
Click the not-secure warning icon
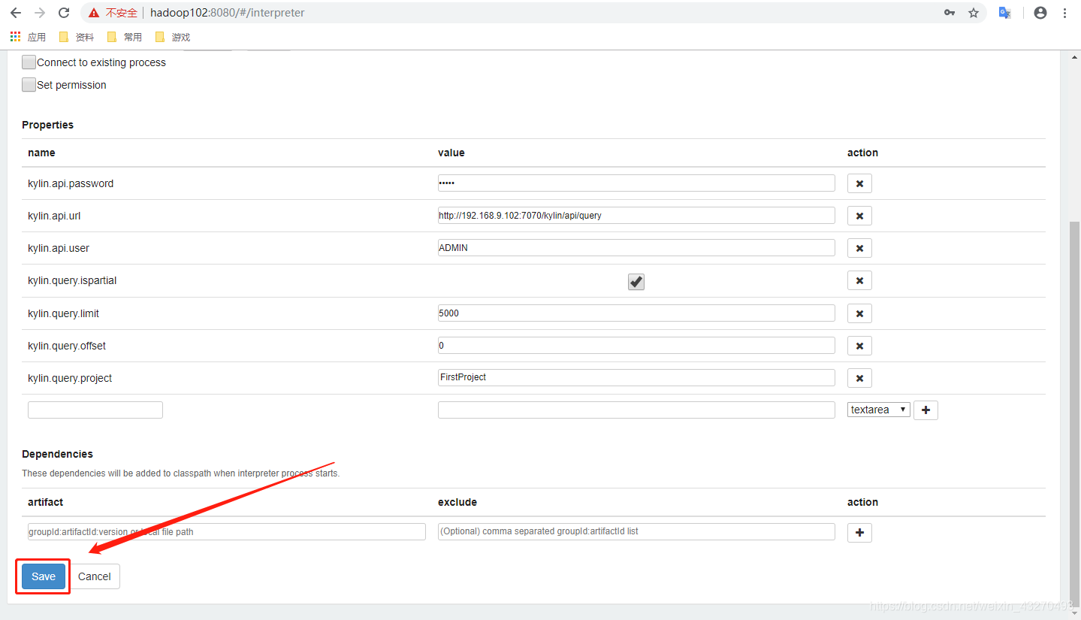(x=93, y=13)
